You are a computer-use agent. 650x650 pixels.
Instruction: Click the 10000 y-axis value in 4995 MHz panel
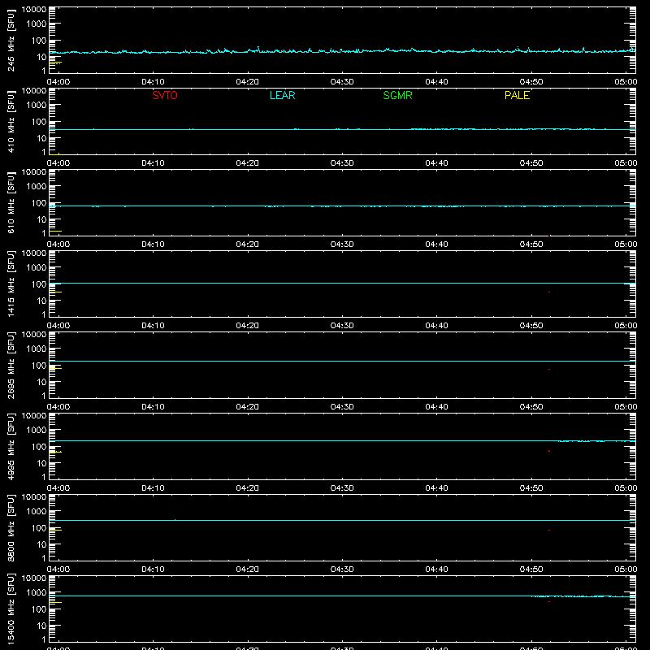[34, 416]
